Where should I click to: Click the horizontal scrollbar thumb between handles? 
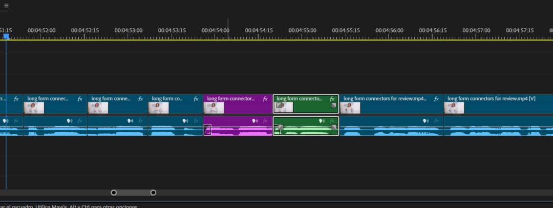coord(133,192)
